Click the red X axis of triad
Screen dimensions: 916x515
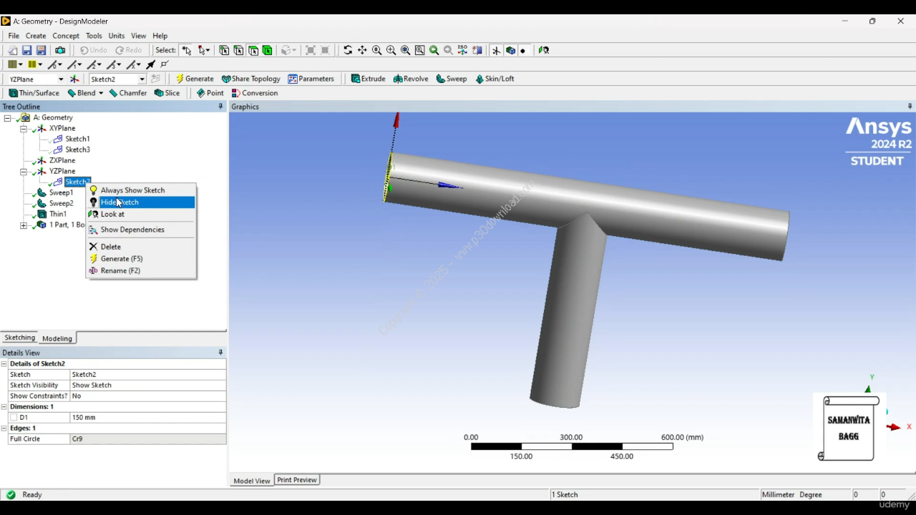[x=894, y=427]
